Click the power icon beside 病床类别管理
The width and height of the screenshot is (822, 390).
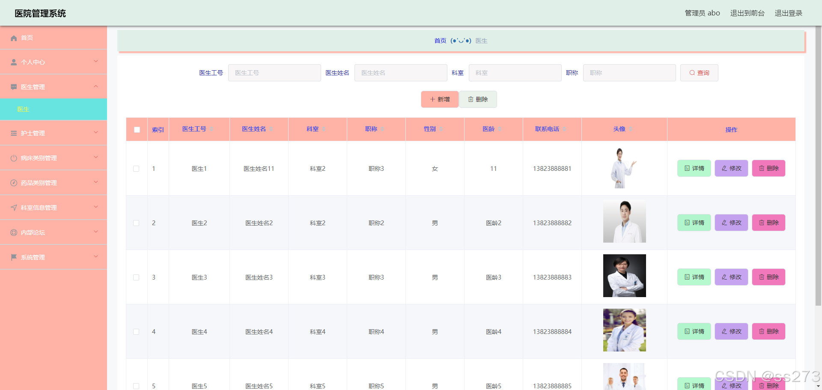(x=14, y=158)
